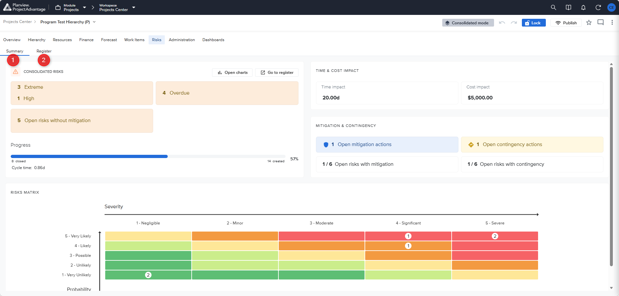
Task: Click the undo arrow icon
Action: point(502,23)
